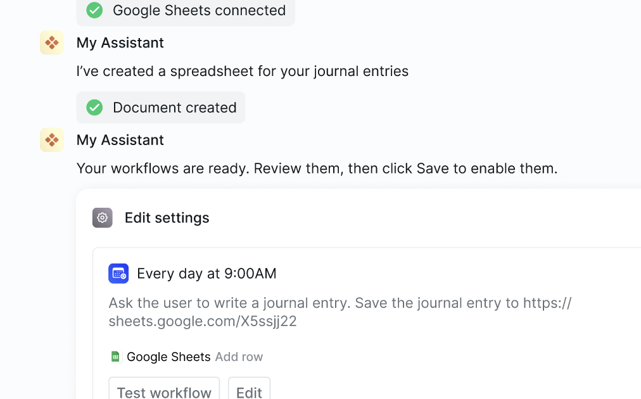Click the Google Sheets connected status pill
Viewport: 641px width, 399px height.
pos(186,10)
